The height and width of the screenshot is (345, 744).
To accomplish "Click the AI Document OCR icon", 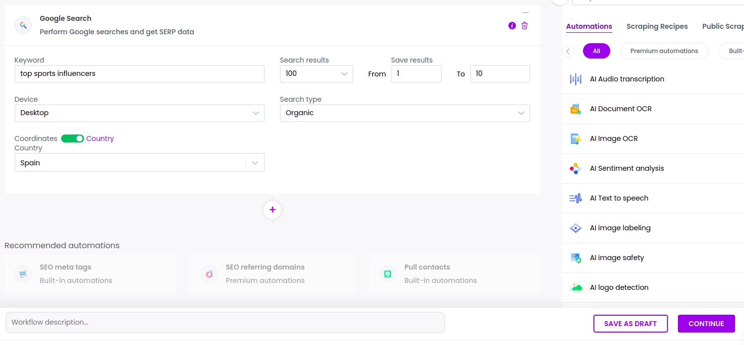I will coord(576,109).
